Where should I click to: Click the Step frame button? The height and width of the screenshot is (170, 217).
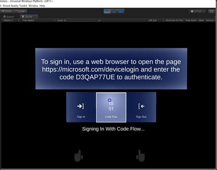point(121,11)
